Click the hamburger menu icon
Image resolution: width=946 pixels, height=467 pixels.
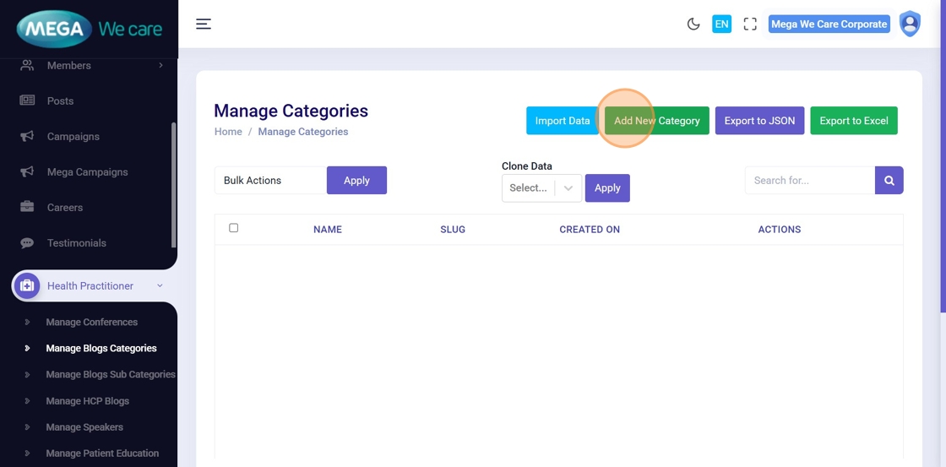[204, 24]
